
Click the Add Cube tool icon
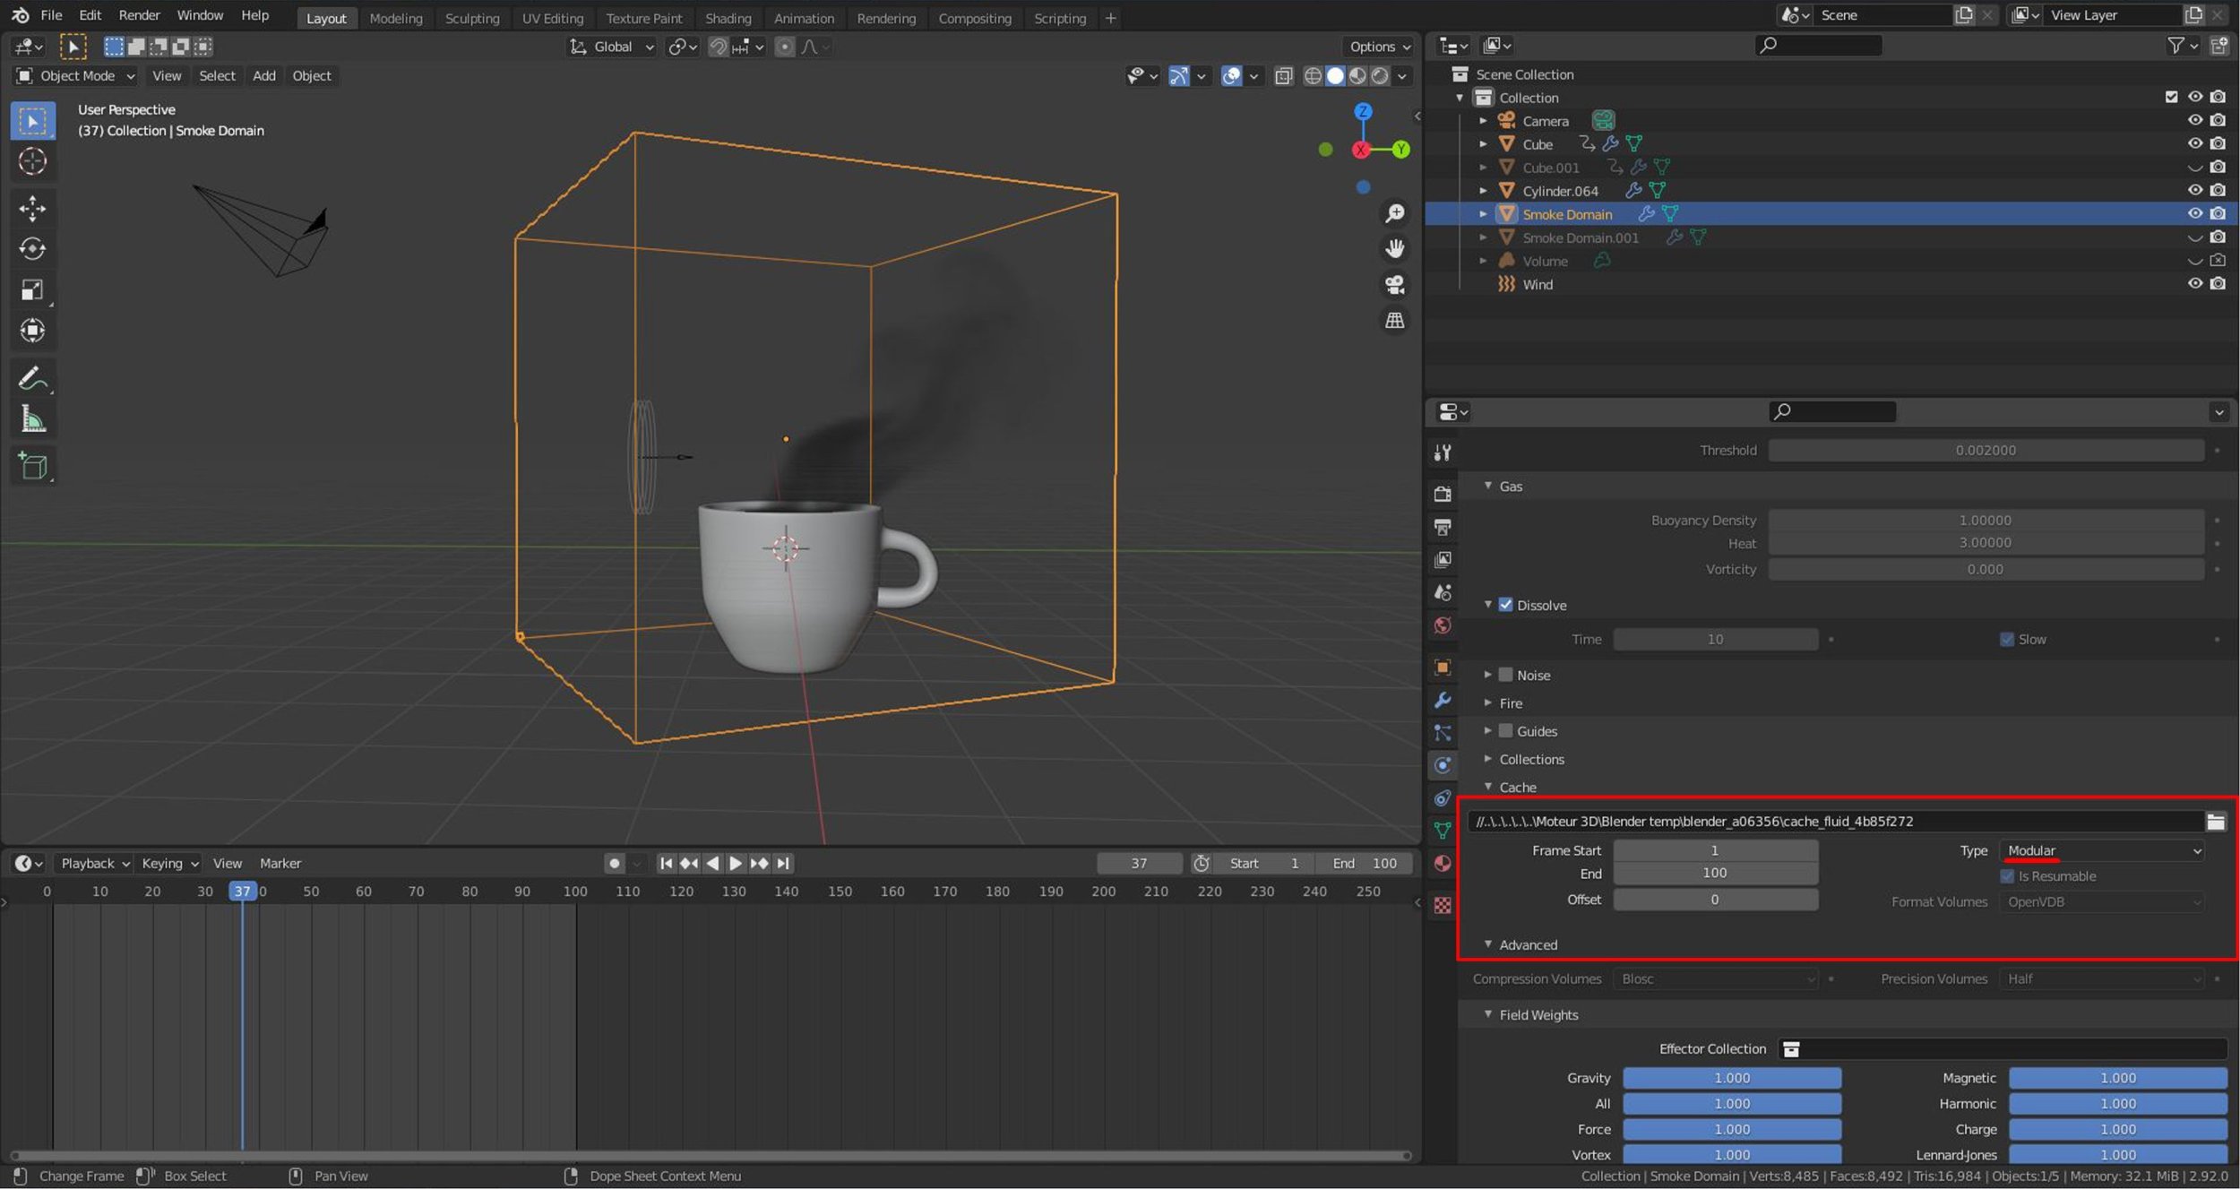pos(32,466)
